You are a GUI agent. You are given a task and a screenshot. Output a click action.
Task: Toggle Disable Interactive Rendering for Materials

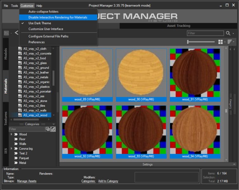pyautogui.click(x=58, y=17)
